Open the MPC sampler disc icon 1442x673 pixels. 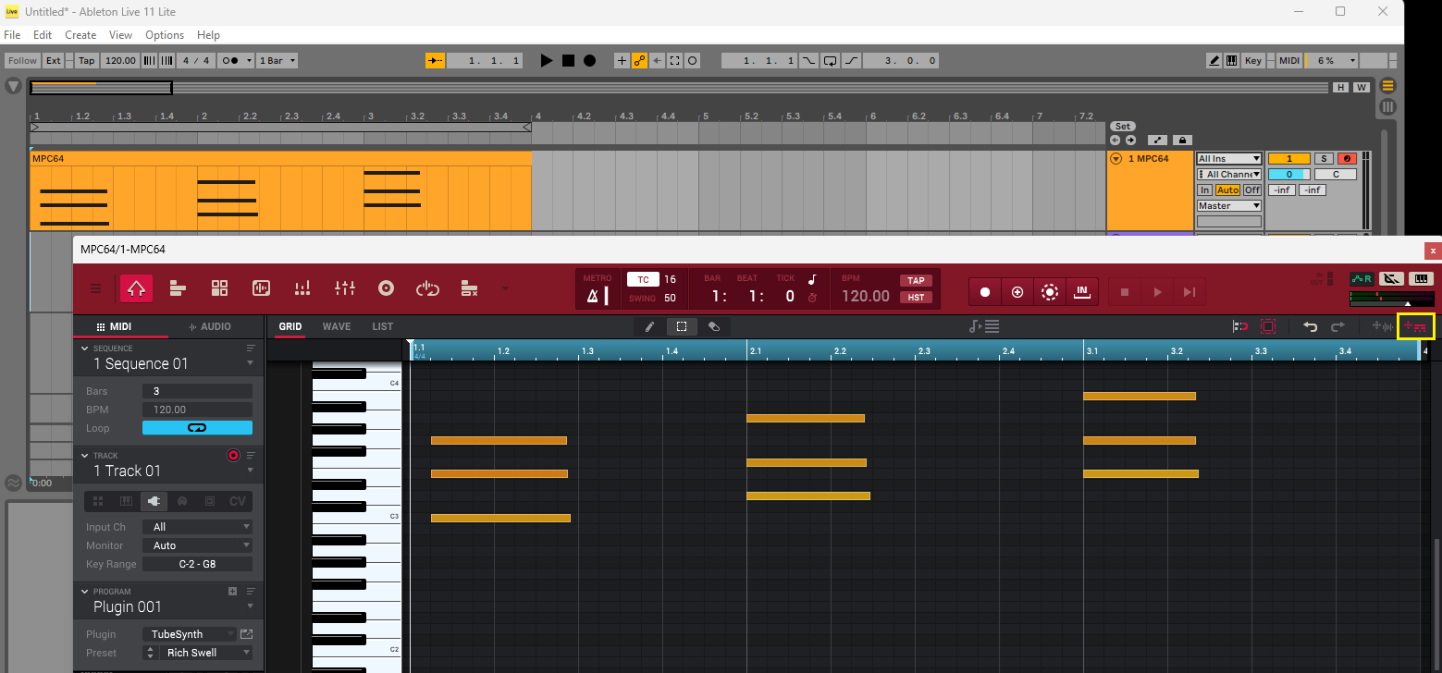387,288
